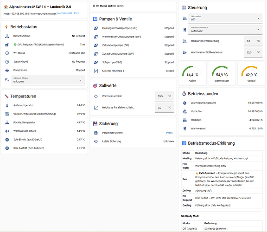Expand the SG-Ready Modus dropdown
Screen dimensions: 267x232
point(48,80)
